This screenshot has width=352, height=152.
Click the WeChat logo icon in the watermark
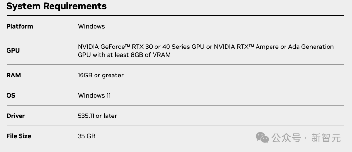coord(262,137)
